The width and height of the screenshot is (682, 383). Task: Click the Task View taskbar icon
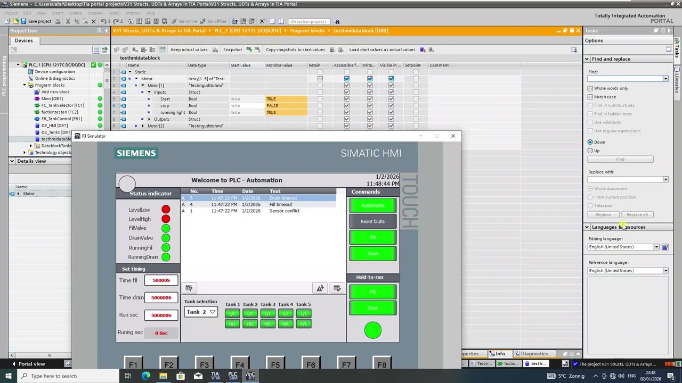point(128,376)
